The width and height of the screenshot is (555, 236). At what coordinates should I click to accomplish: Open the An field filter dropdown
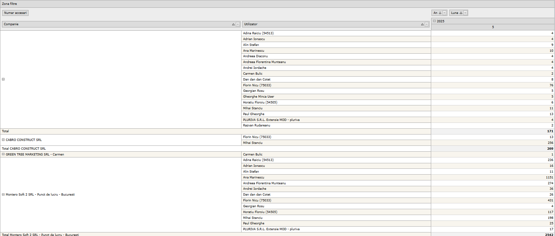tap(444, 13)
